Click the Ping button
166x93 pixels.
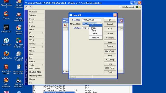[110, 56]
